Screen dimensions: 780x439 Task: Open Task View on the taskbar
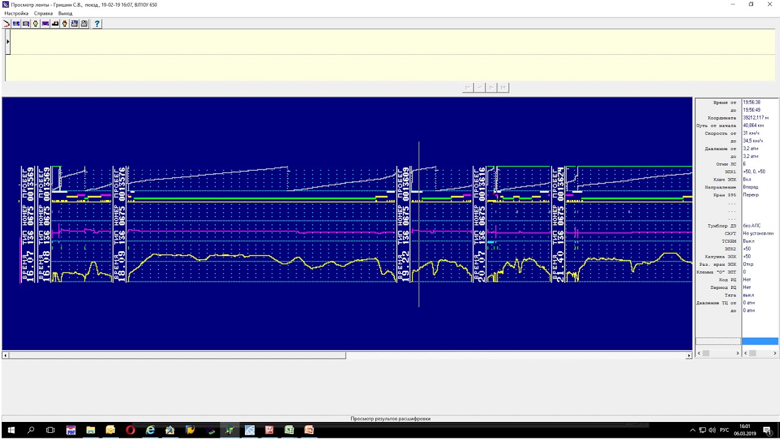pos(51,430)
